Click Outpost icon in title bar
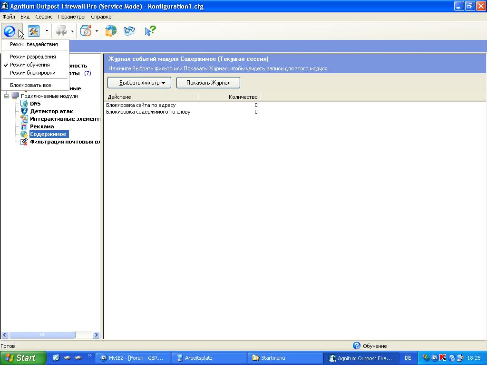487x365 pixels. (x=5, y=6)
